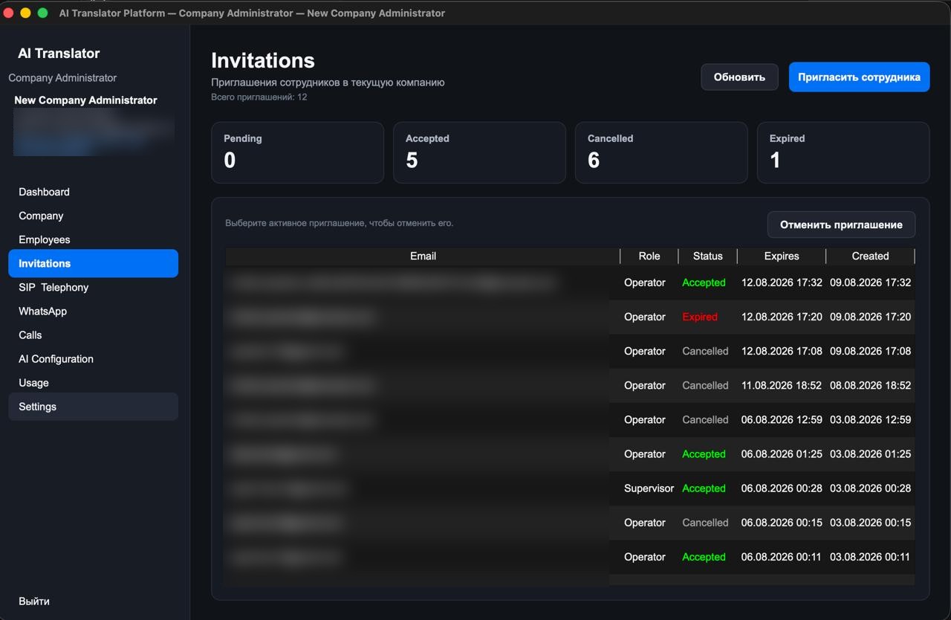View the Usage page
Image resolution: width=951 pixels, height=620 pixels.
(93, 382)
